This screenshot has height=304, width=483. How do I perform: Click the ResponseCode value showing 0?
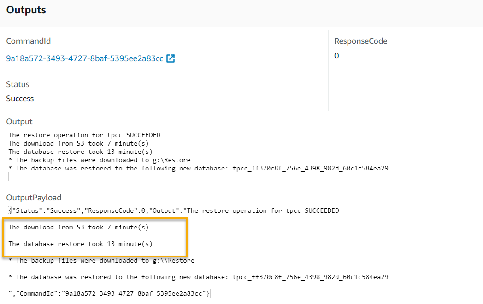point(336,56)
